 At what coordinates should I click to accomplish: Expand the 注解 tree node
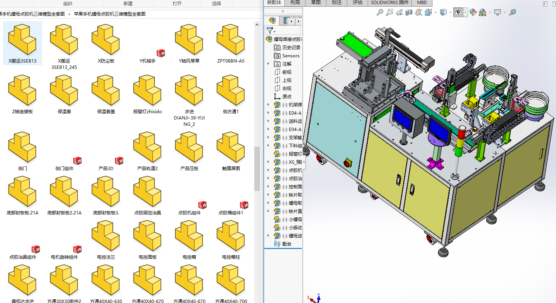(x=268, y=64)
